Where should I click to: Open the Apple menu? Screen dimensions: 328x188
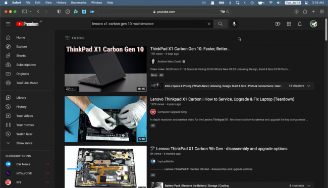[x=6, y=3]
